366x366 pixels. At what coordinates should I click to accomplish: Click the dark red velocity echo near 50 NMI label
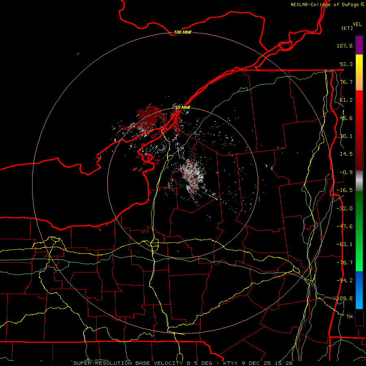pyautogui.click(x=177, y=121)
